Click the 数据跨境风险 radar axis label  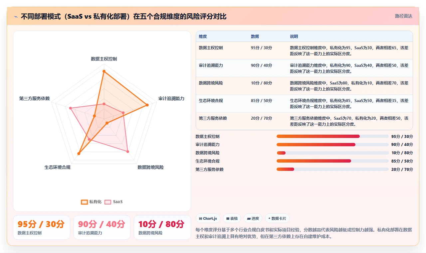pos(150,167)
